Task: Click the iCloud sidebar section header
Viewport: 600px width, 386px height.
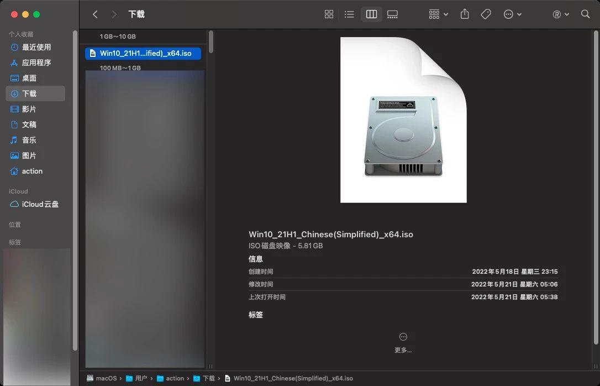Action: click(x=18, y=191)
